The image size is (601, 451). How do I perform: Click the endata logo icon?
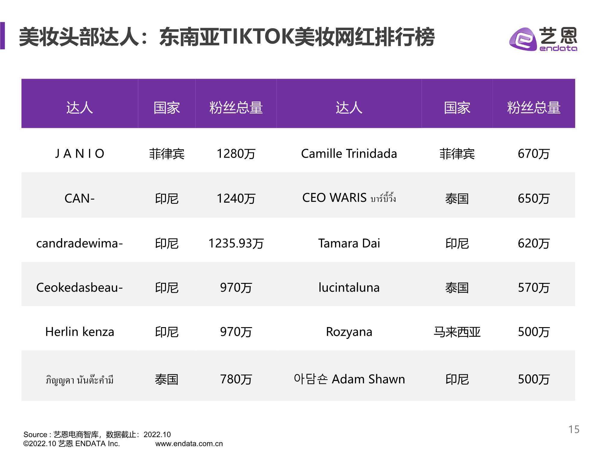543,39
